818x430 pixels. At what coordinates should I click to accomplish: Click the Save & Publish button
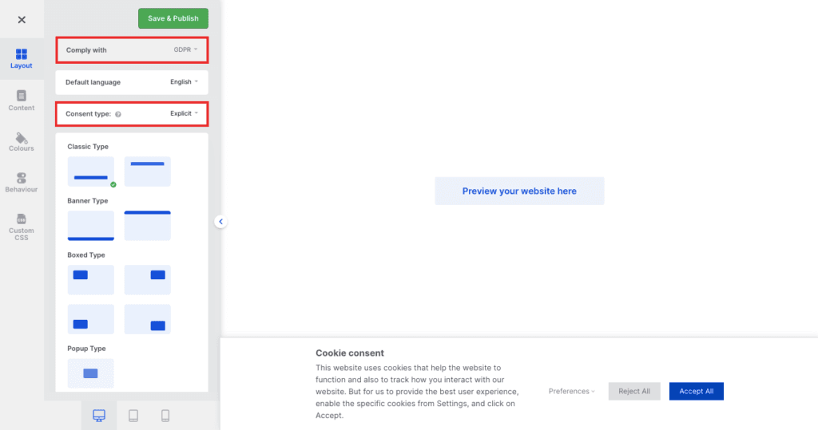[173, 18]
